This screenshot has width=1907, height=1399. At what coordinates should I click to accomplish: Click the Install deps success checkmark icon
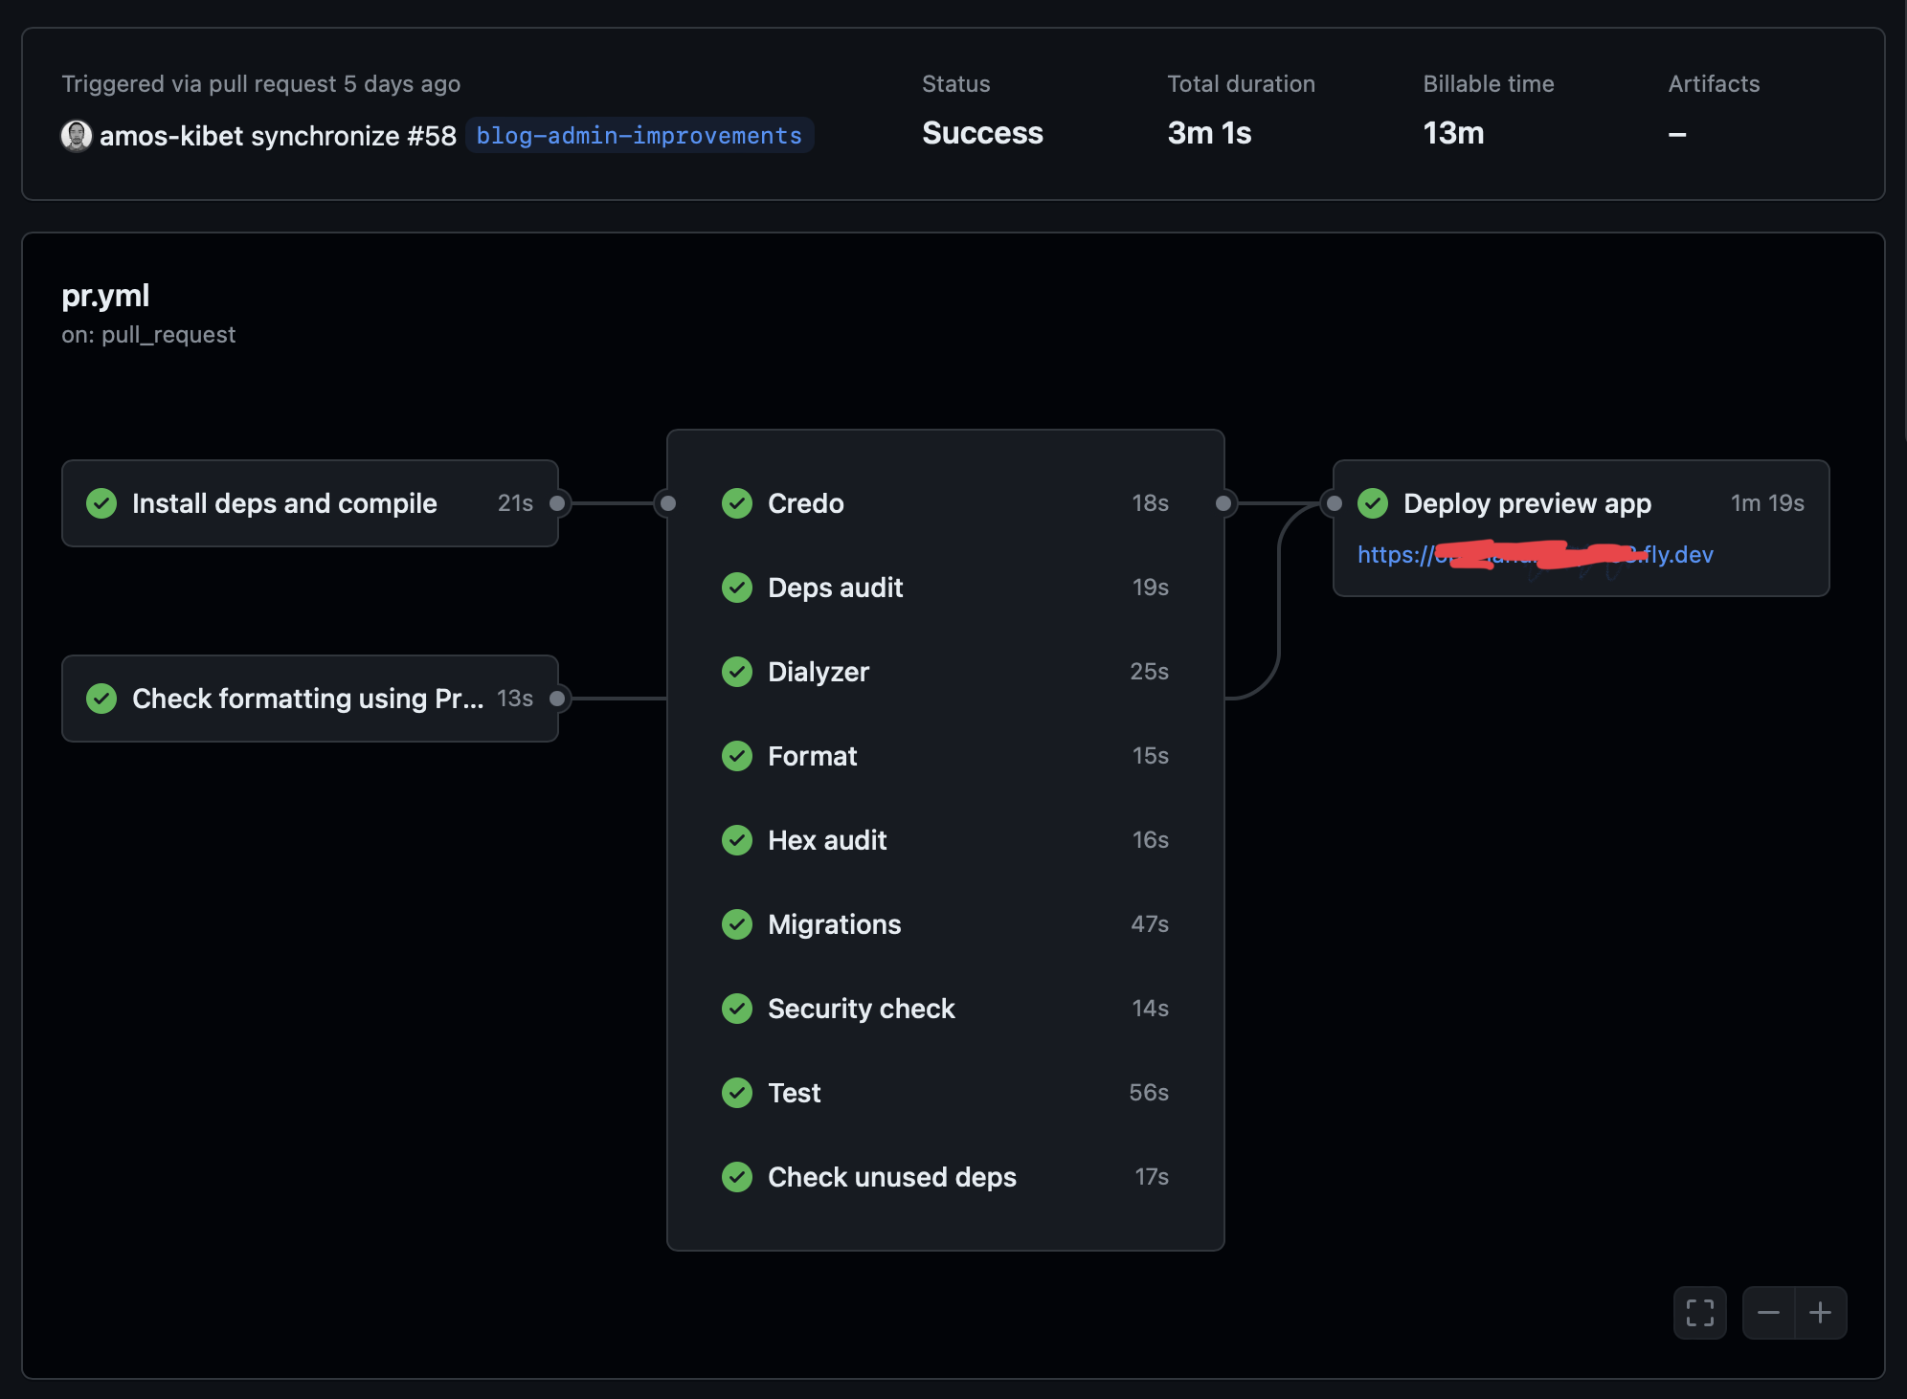pos(101,503)
